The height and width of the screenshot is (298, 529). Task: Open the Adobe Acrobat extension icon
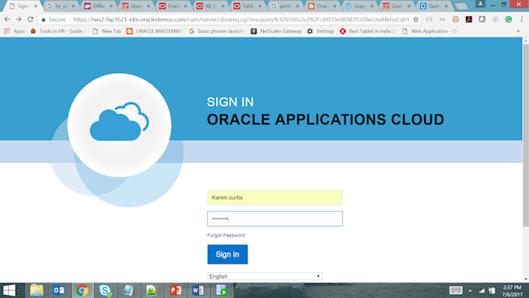tap(468, 19)
